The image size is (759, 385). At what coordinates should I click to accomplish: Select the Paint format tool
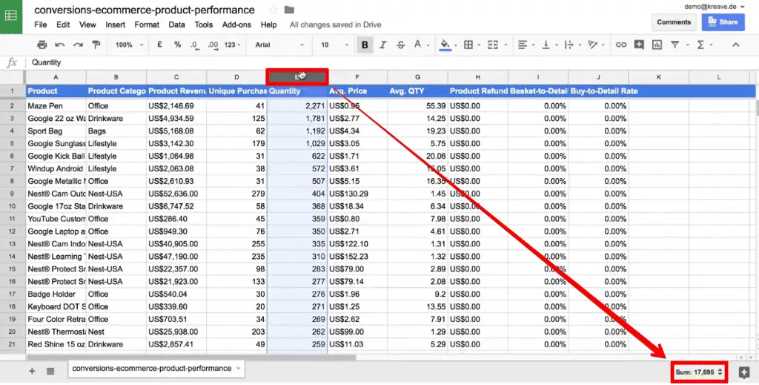[96, 45]
